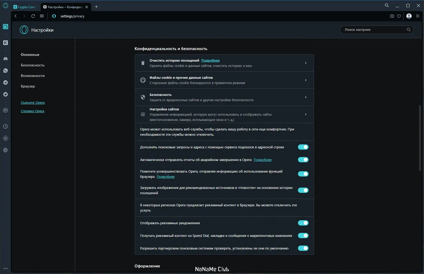The width and height of the screenshot is (424, 274).
Task: Open History clock icon in sidebar
Action: [6, 126]
